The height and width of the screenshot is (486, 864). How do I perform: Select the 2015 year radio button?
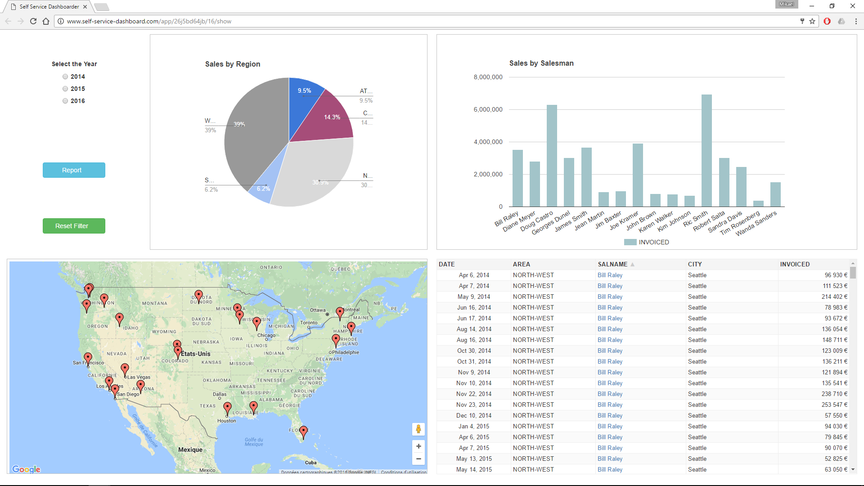coord(65,88)
